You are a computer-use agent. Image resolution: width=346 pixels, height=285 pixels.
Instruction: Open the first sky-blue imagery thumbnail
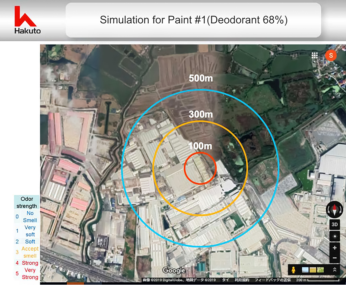click(x=305, y=269)
